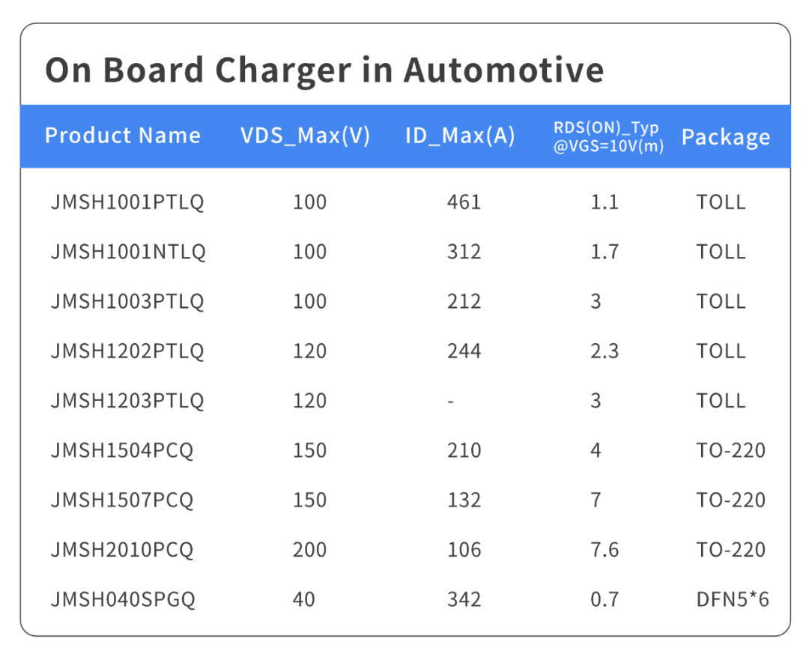Screen dimensions: 809x663
Task: Select product JMSH1504PCQ
Action: pos(122,450)
